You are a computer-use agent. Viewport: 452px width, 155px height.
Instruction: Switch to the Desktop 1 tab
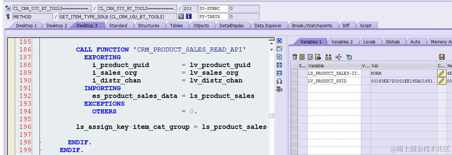26,25
